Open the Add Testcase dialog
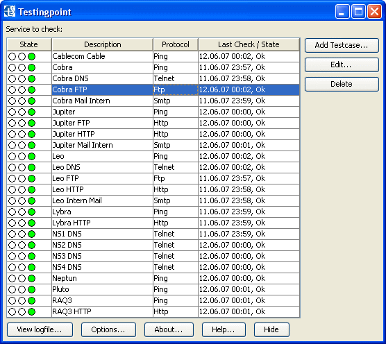 342,45
